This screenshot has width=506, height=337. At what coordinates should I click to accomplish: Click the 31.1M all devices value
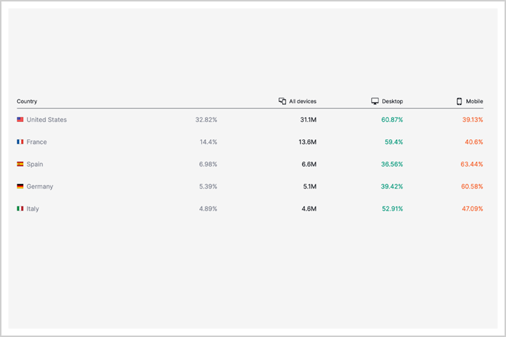coord(308,120)
